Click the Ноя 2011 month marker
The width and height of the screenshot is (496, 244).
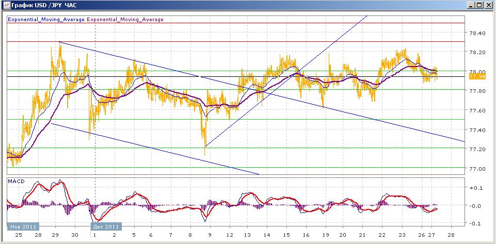pyautogui.click(x=23, y=226)
